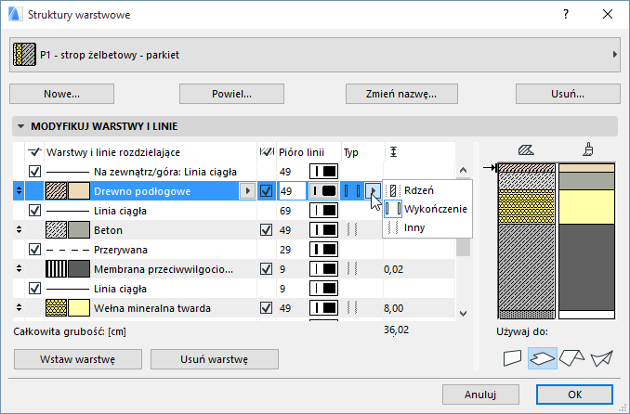This screenshot has width=630, height=414.
Task: Click the help question mark icon
Action: [566, 15]
